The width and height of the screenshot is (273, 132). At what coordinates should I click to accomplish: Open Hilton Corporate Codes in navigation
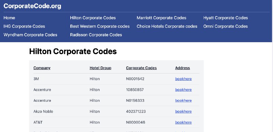(93, 18)
